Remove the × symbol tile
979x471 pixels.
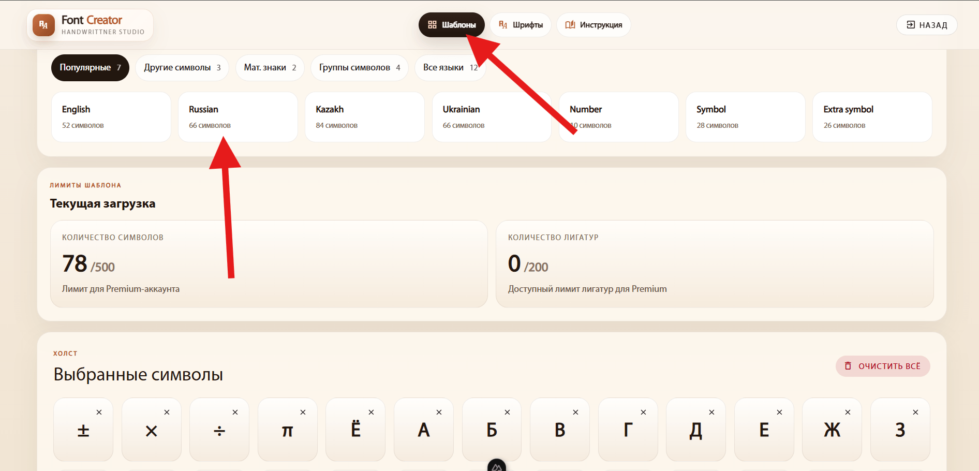167,413
